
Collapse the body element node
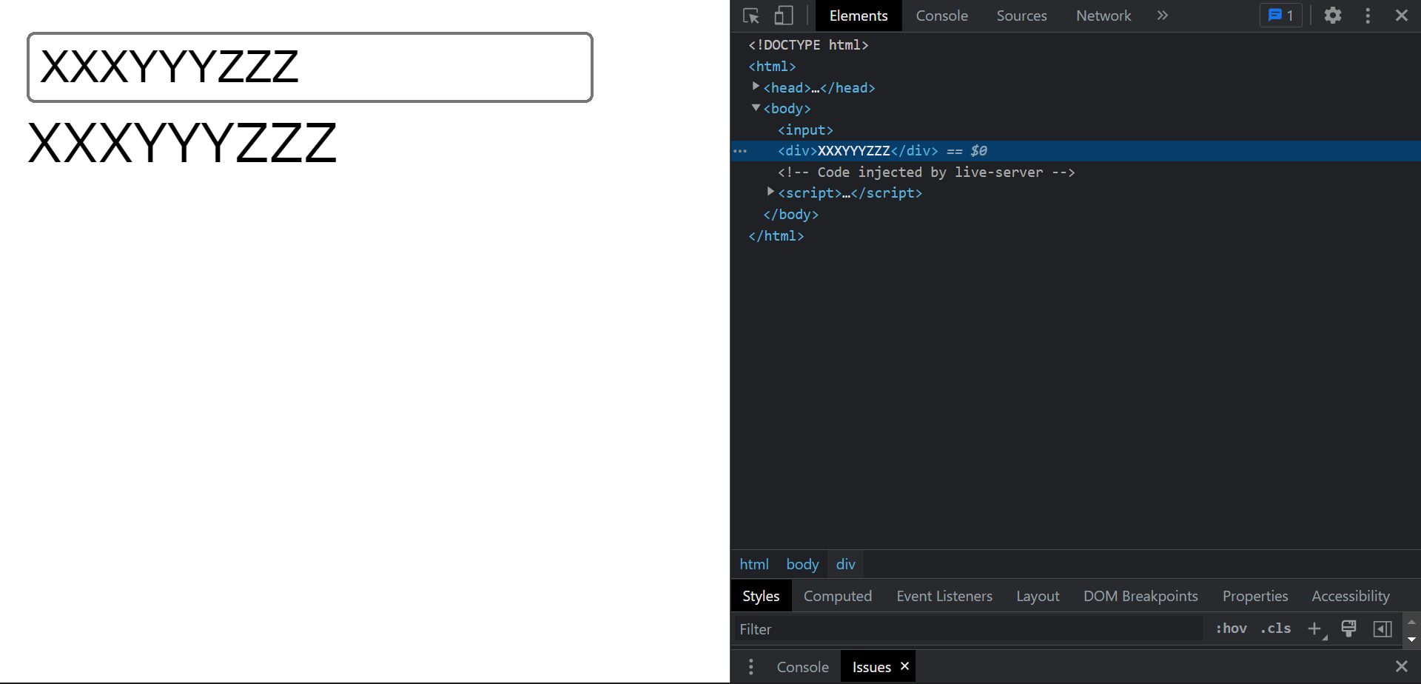point(756,108)
